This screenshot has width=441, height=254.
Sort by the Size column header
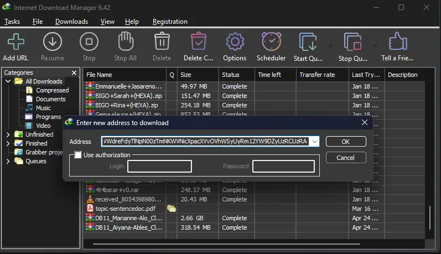tap(198, 75)
